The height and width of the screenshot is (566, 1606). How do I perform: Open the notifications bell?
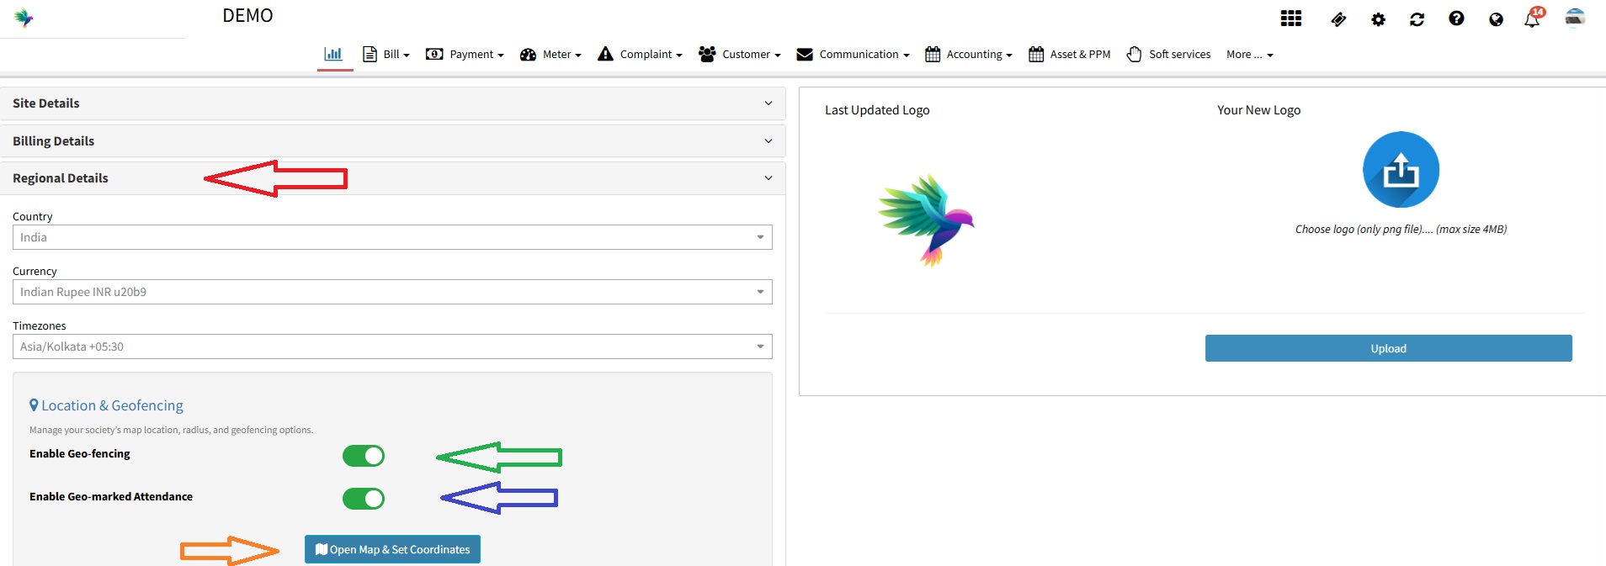point(1532,19)
